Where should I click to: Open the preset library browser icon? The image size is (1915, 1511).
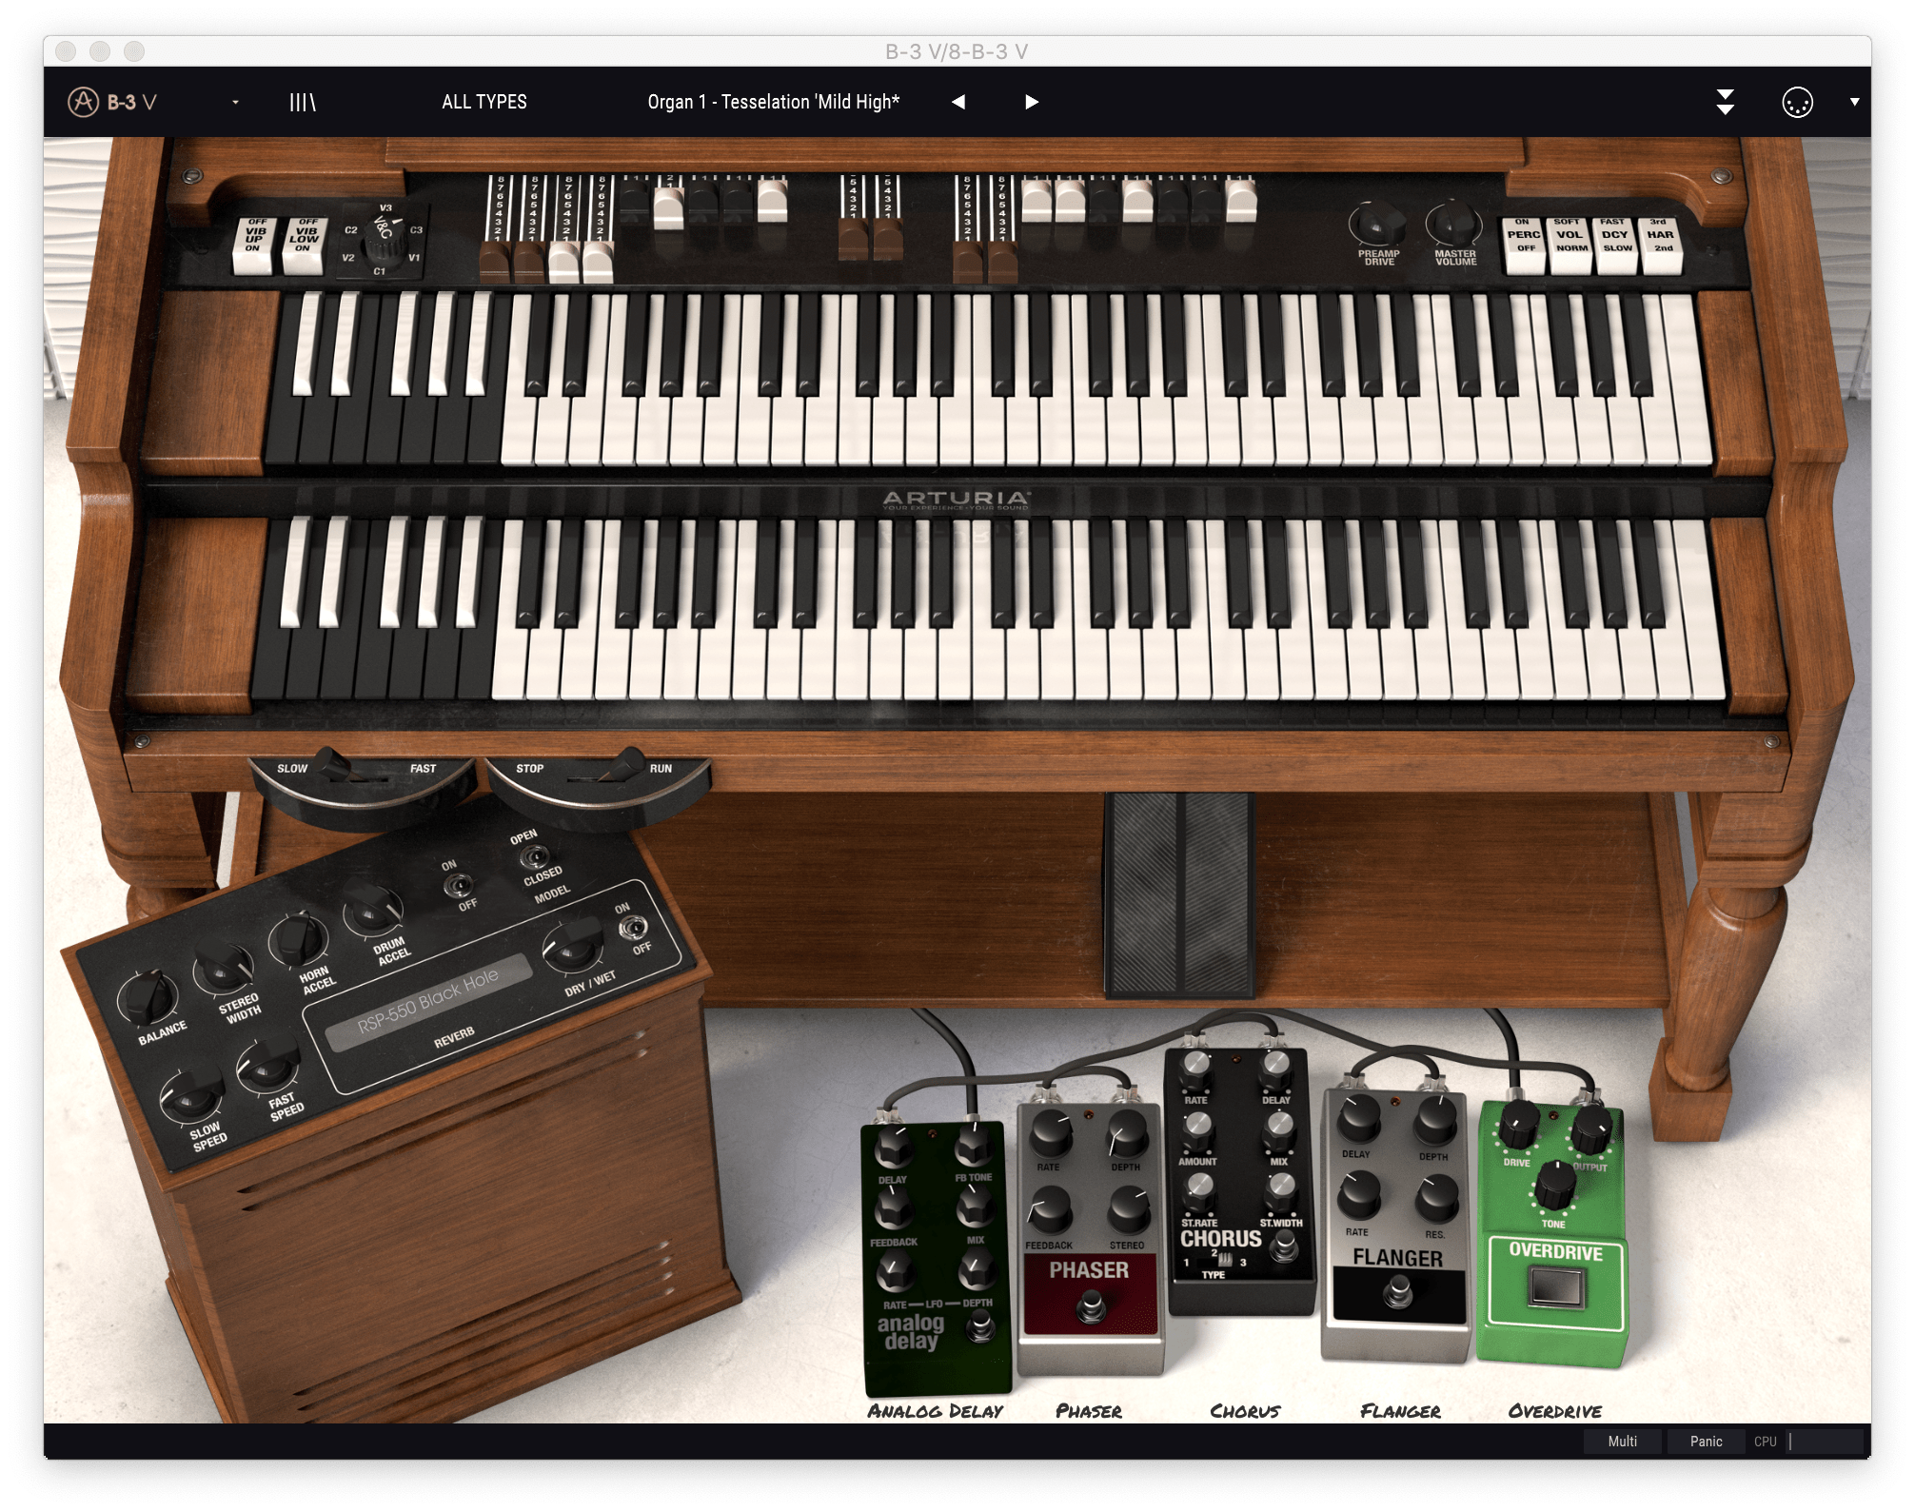pyautogui.click(x=302, y=102)
